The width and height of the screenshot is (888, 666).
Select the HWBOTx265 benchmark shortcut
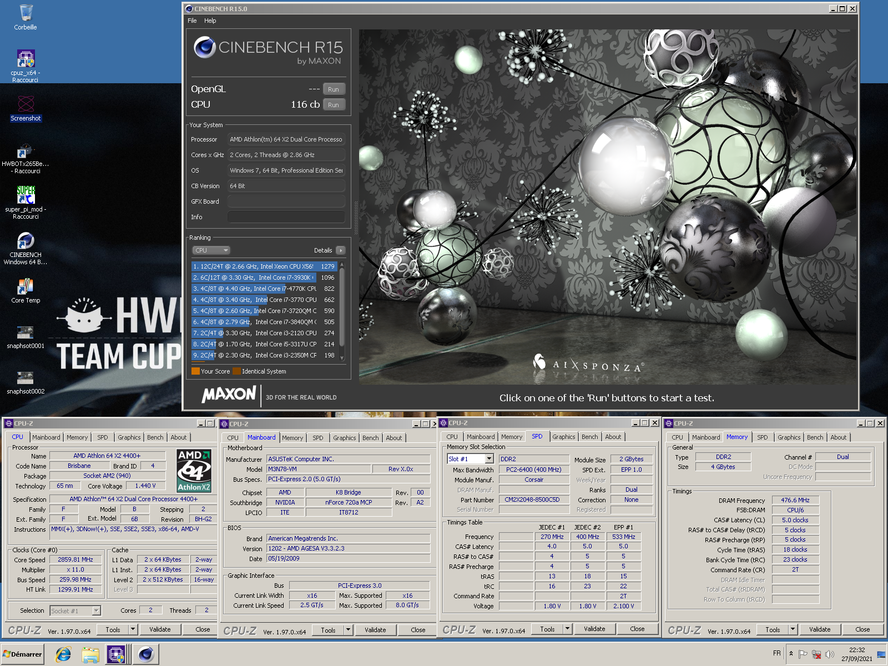click(x=26, y=158)
